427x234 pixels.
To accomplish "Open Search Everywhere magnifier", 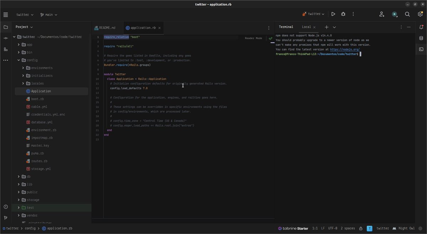I will click(407, 14).
